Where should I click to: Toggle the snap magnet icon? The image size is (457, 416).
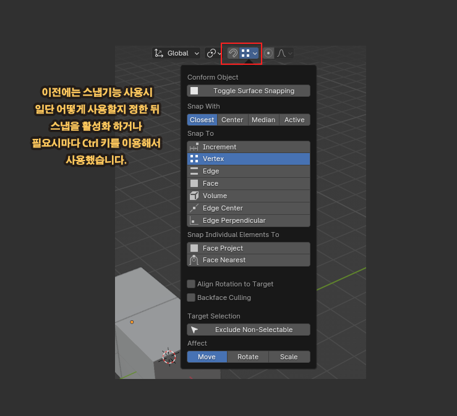(233, 53)
